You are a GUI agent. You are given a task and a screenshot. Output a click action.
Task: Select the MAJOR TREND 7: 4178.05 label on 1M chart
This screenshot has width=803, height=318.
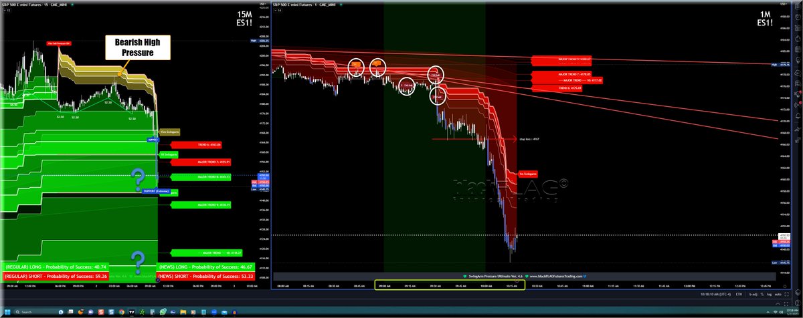(x=561, y=74)
